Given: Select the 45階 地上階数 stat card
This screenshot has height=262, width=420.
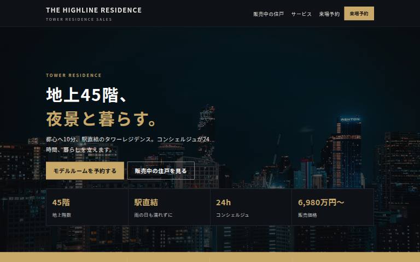Looking at the screenshot, I should tap(87, 207).
